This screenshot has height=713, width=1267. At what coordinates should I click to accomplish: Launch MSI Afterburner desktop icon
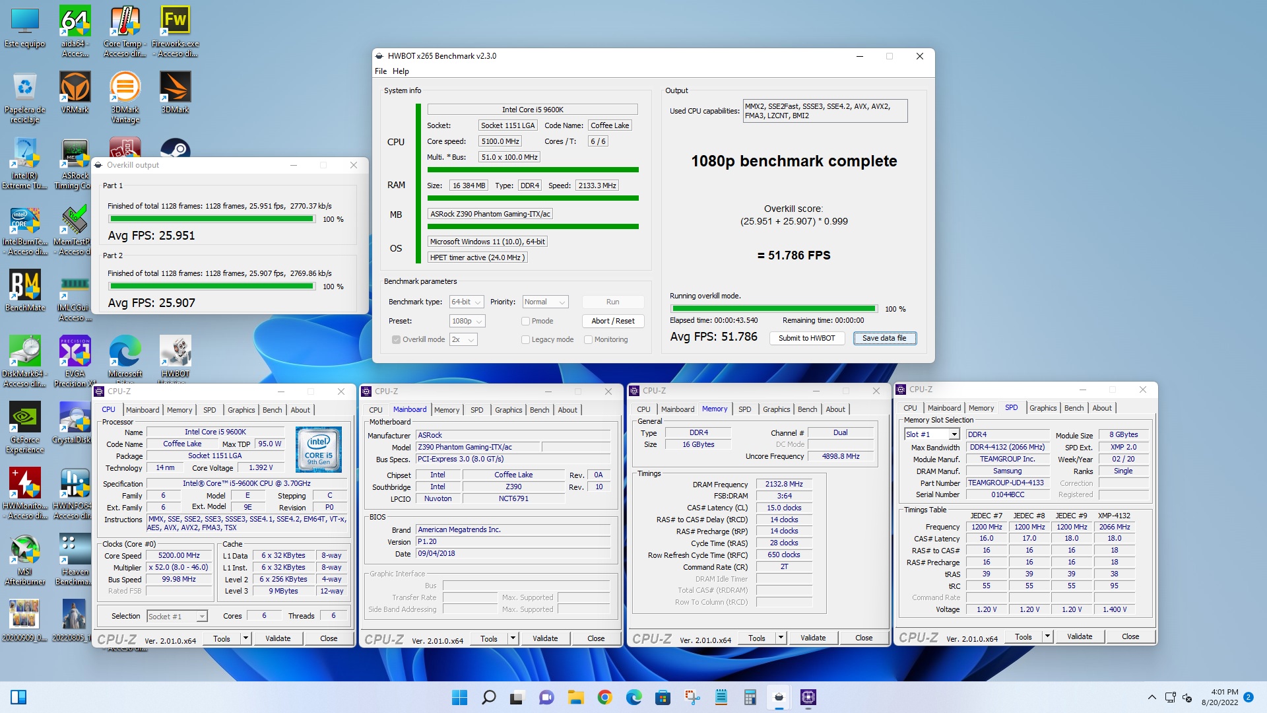pyautogui.click(x=24, y=559)
